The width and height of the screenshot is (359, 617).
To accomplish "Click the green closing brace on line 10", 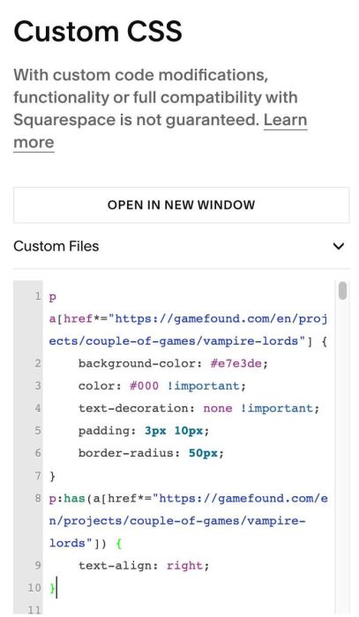I will pyautogui.click(x=52, y=588).
